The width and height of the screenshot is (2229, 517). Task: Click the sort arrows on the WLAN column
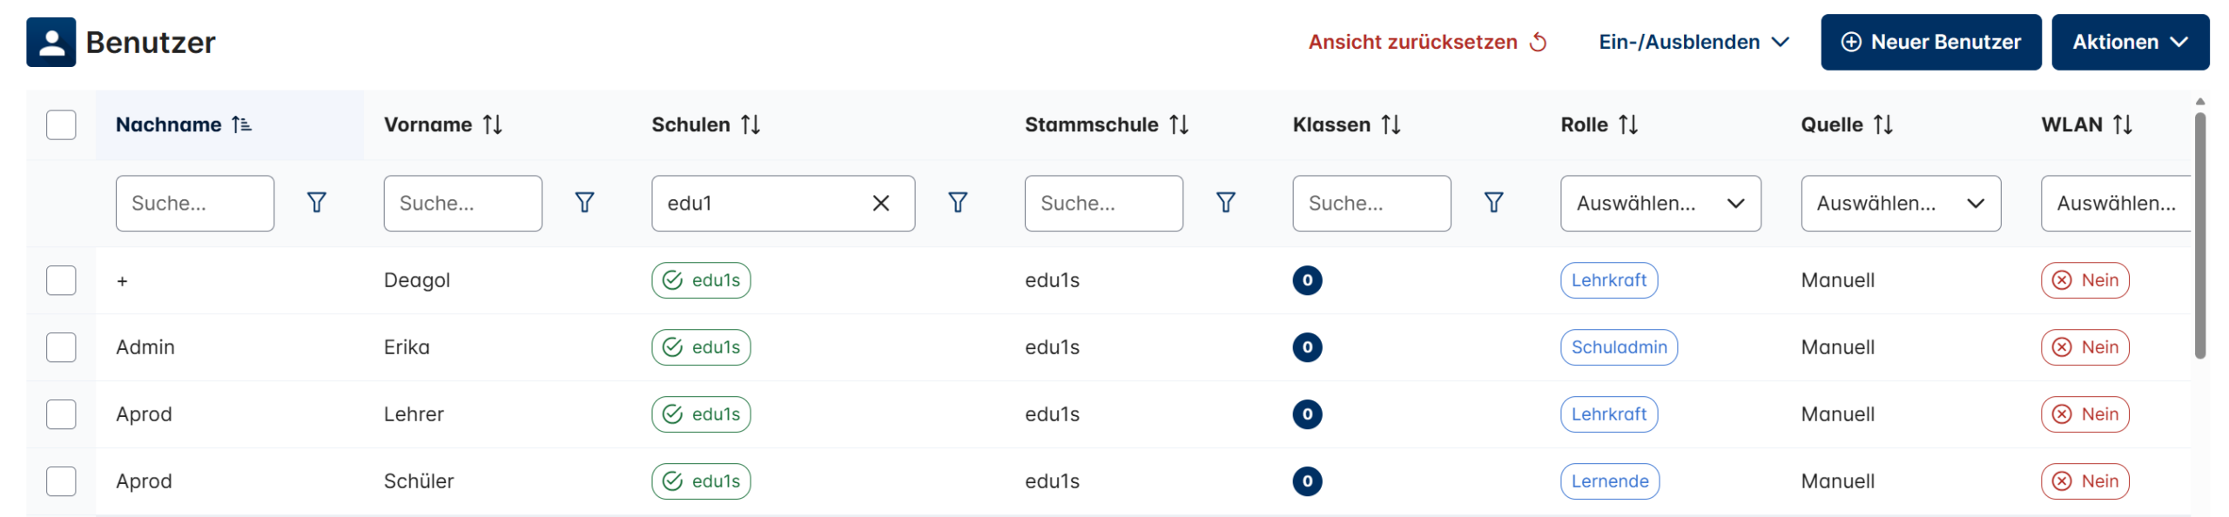click(x=2123, y=125)
